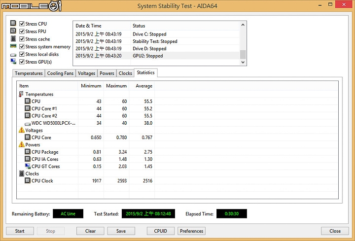Select the 'GPU2: Stopped' log entry

[157, 56]
